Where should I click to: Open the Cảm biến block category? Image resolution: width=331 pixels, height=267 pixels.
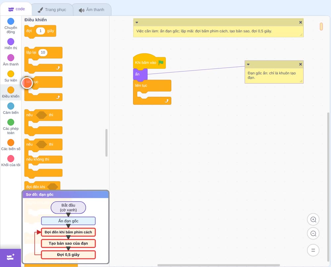(x=11, y=109)
